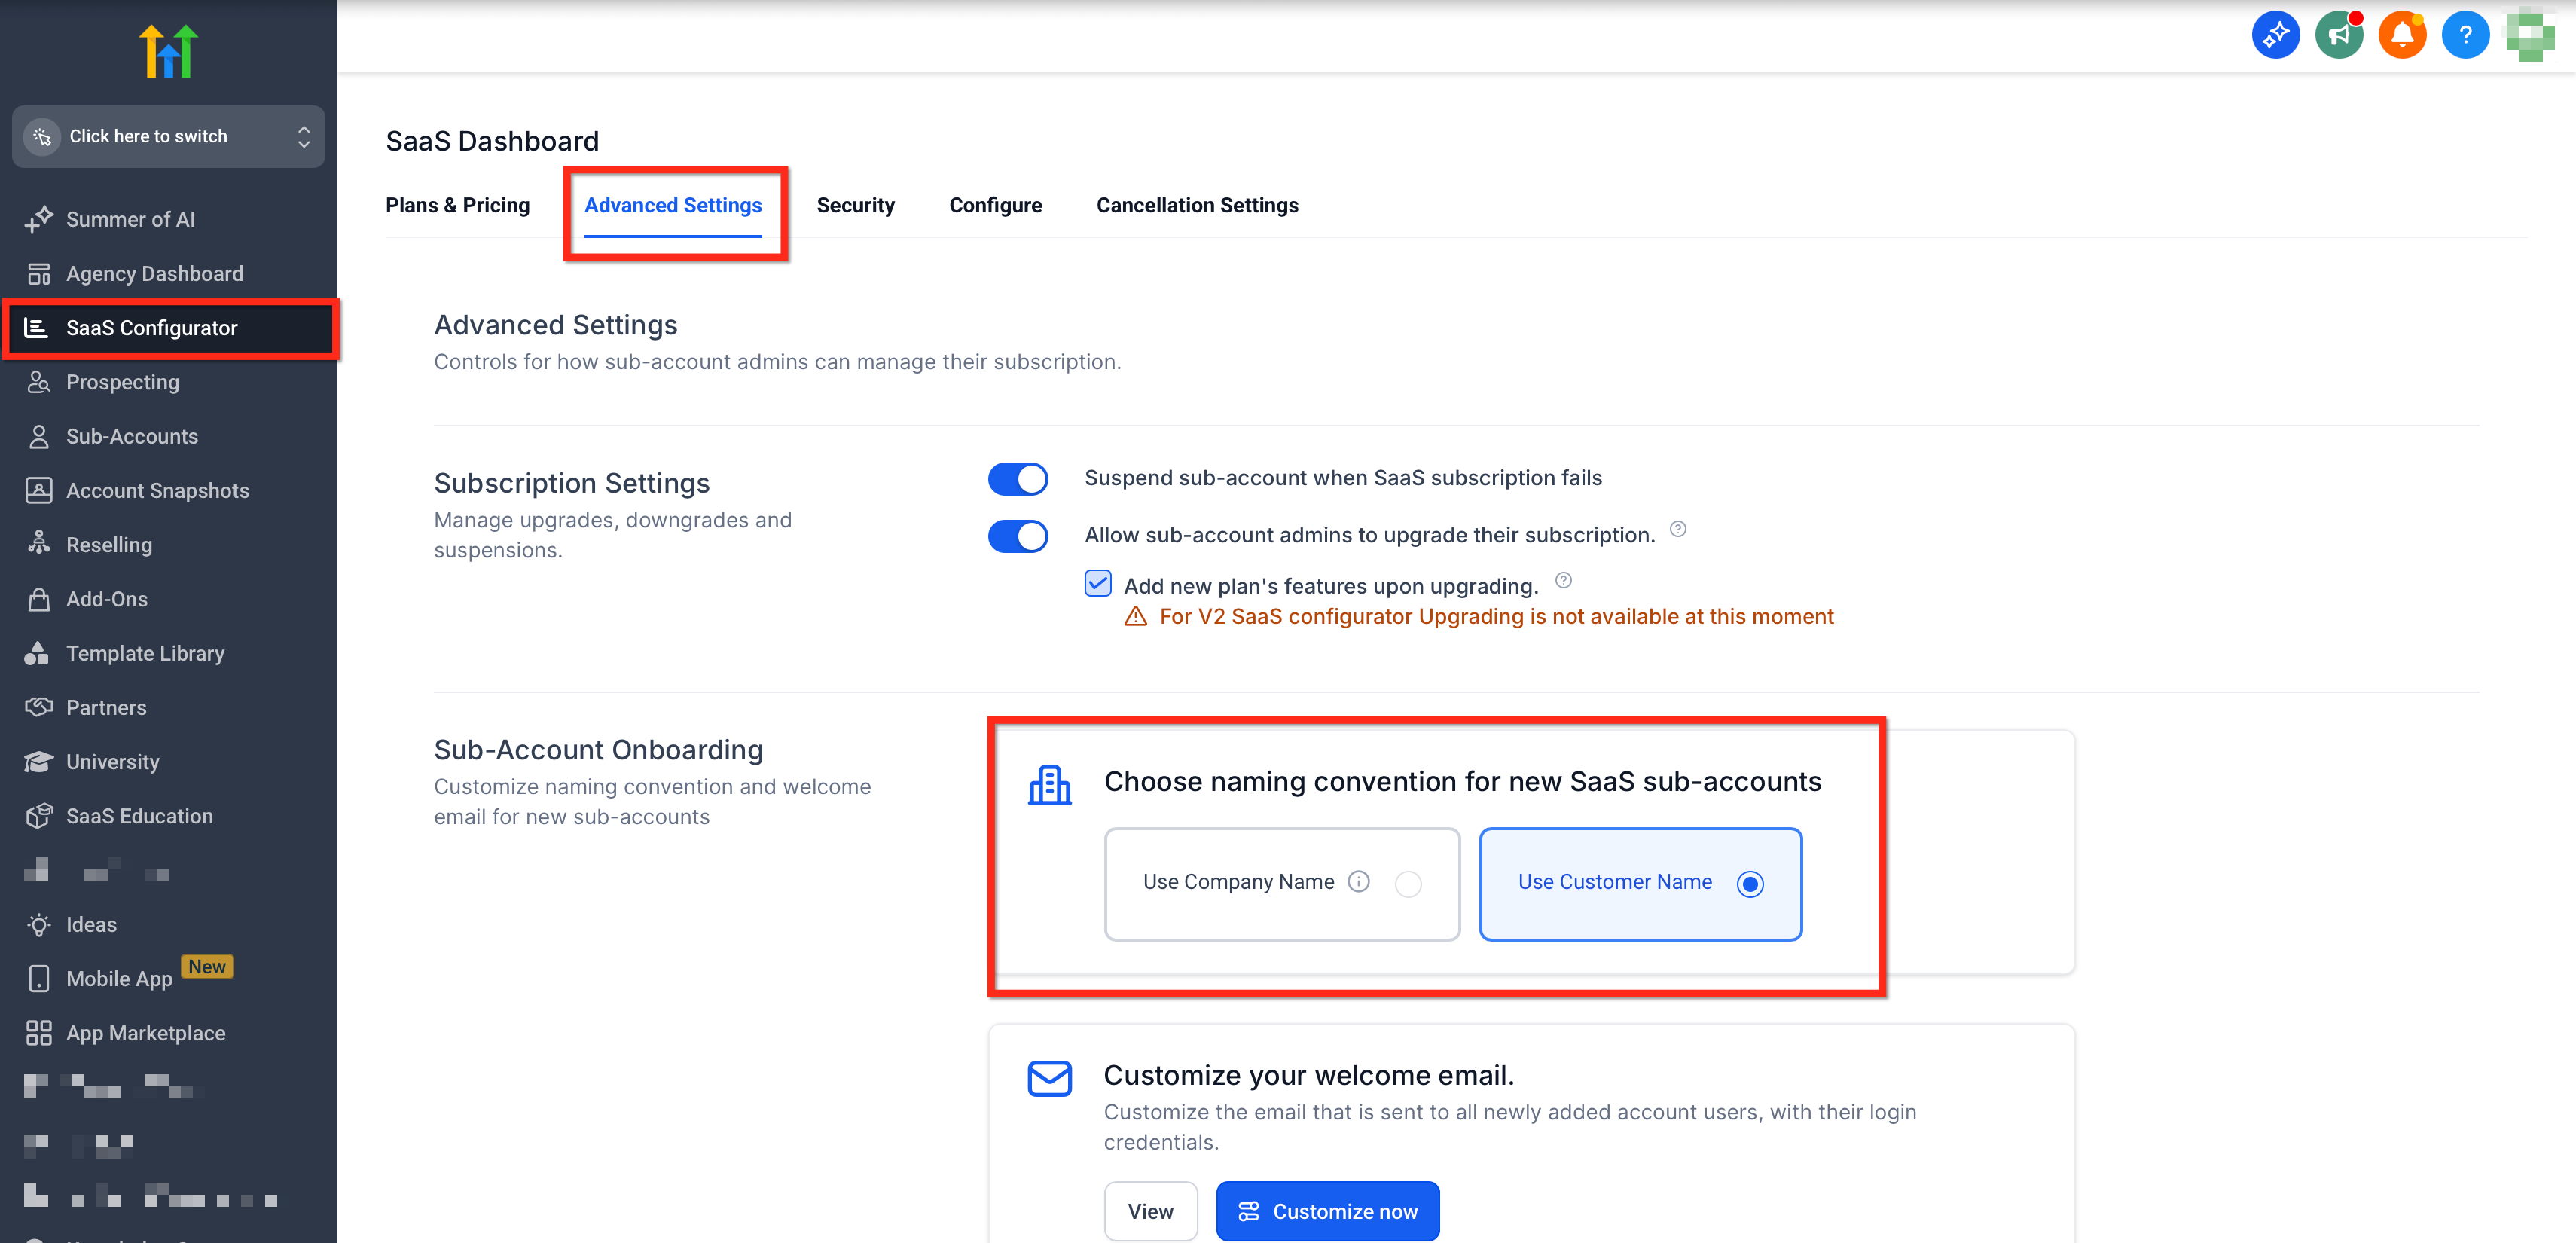2576x1243 pixels.
Task: Select Use Customer Name radio option
Action: click(1749, 883)
